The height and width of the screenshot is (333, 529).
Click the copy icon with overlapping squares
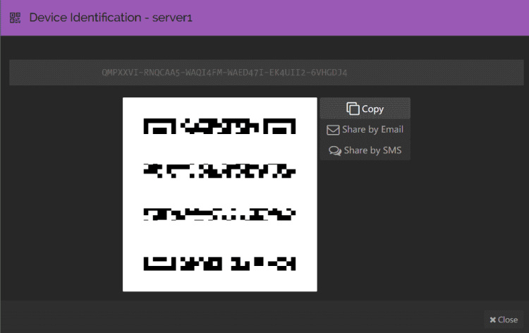353,109
